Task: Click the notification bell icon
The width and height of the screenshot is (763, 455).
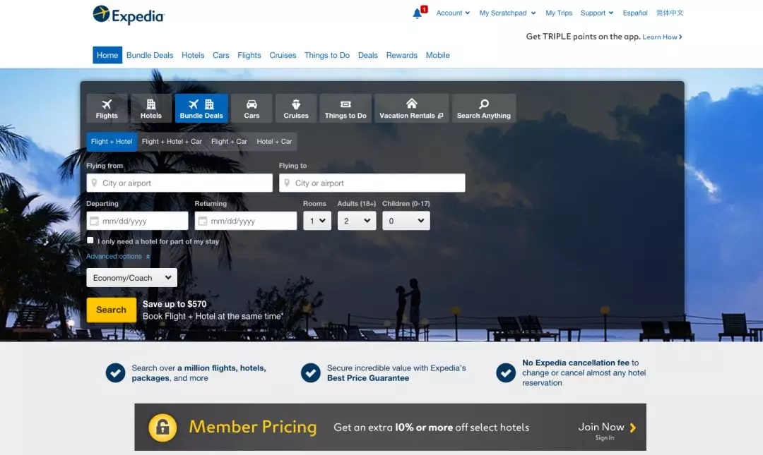Action: (x=417, y=13)
